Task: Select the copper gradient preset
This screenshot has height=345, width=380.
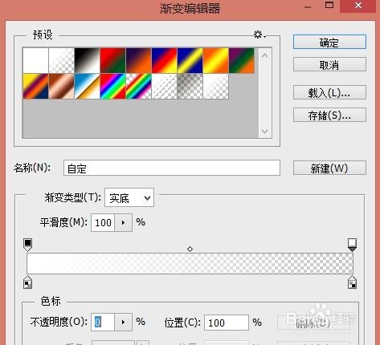Action: (x=62, y=87)
